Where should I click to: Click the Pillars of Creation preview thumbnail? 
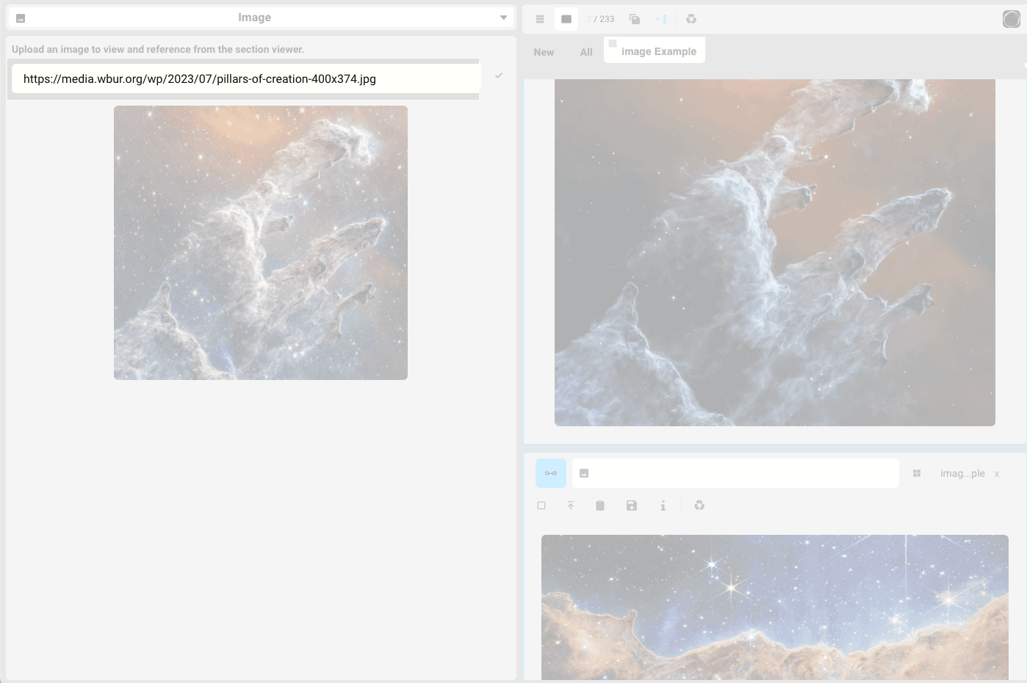point(261,243)
